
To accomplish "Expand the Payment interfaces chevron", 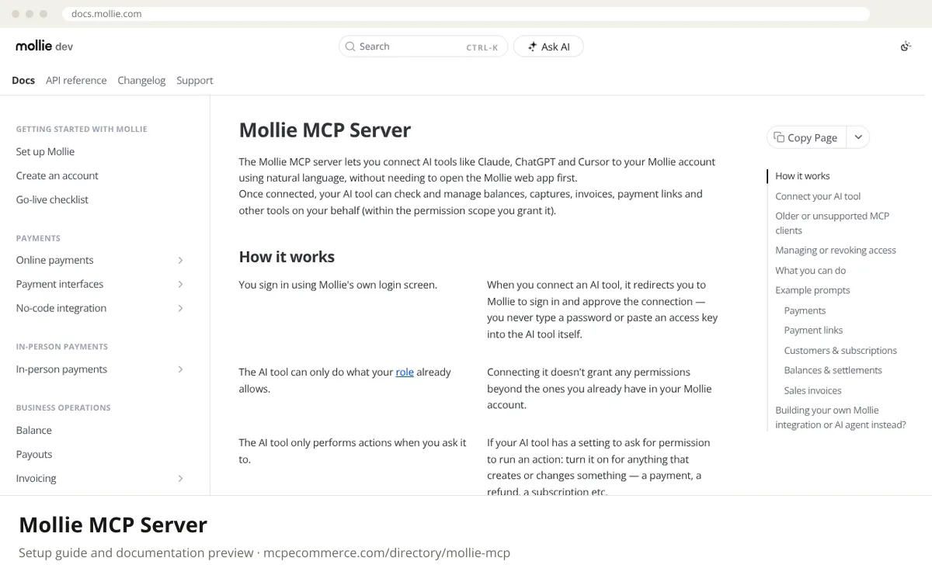I will [180, 284].
